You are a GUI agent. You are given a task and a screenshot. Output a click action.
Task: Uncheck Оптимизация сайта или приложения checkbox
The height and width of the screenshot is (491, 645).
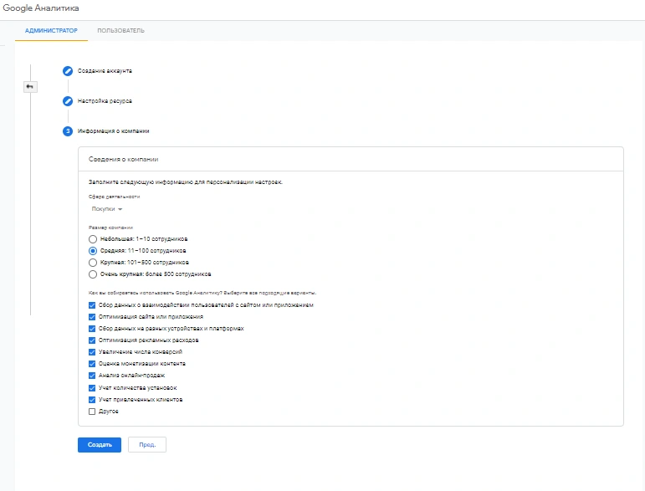(x=92, y=317)
